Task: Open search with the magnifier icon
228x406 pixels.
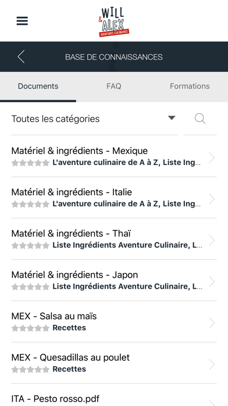Action: tap(200, 119)
